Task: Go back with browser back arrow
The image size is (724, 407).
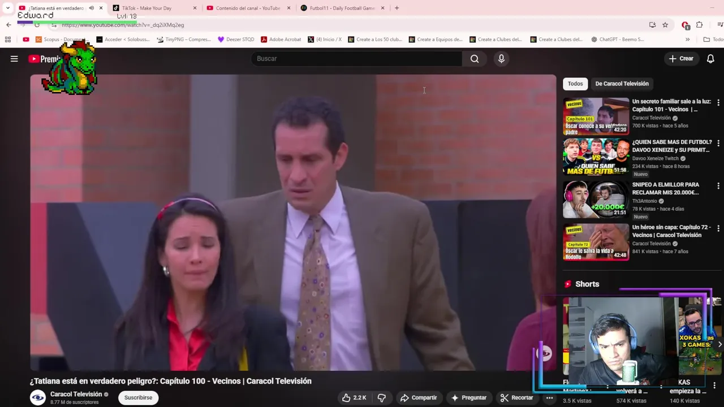Action: [8, 25]
